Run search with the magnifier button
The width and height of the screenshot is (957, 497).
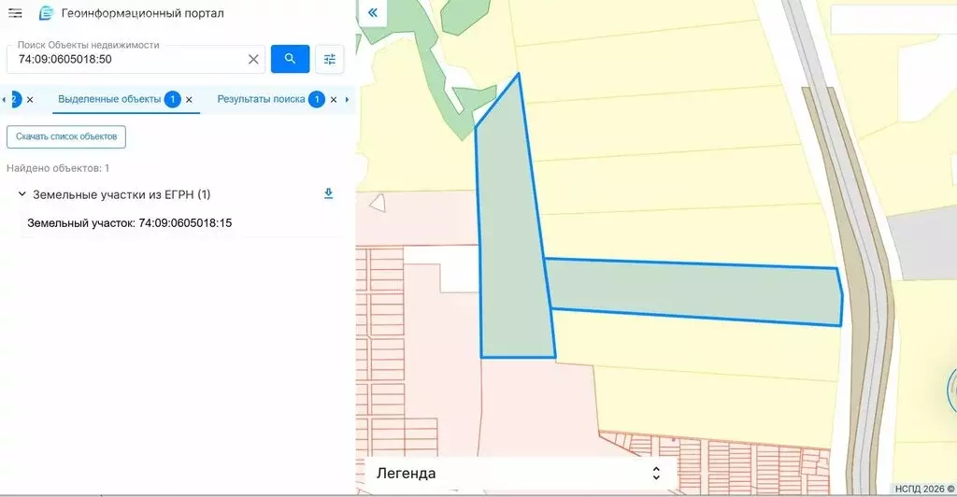[290, 59]
